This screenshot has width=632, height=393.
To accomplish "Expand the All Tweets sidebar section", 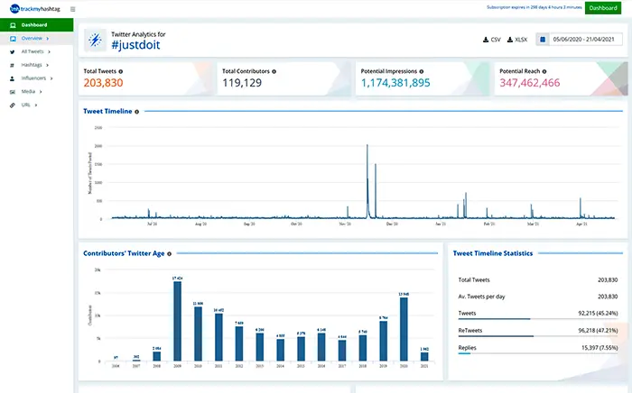I will (x=33, y=52).
